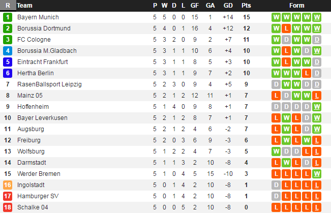Click Hertha Berlin's orange L form icon
The height and width of the screenshot is (213, 331).
click(x=307, y=73)
